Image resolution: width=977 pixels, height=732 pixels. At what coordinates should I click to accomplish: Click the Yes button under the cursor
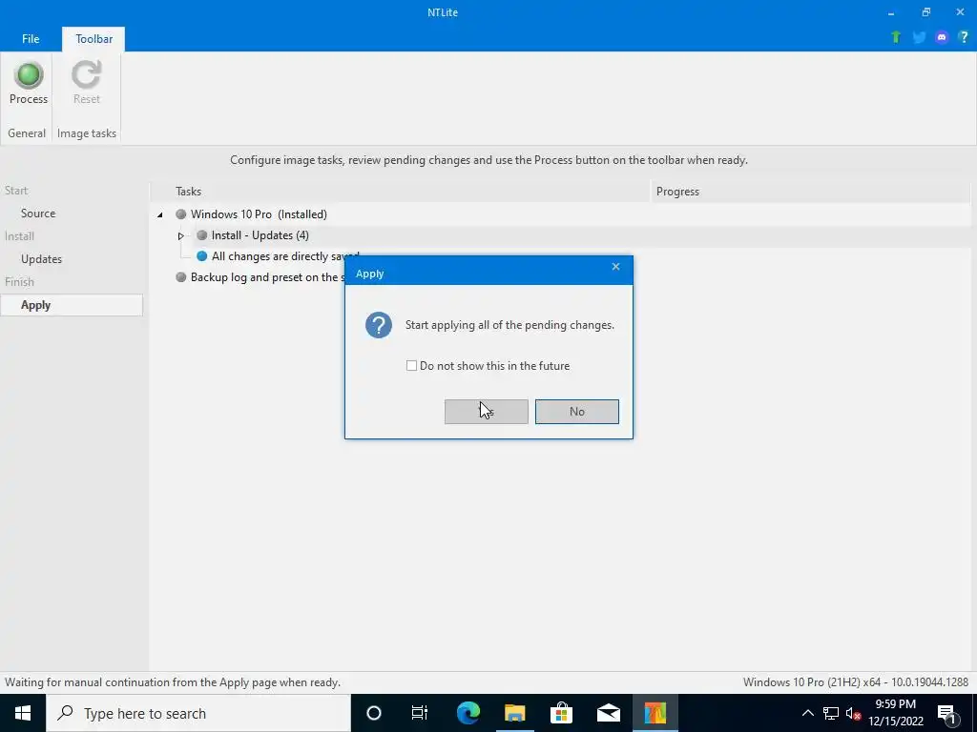pos(486,412)
